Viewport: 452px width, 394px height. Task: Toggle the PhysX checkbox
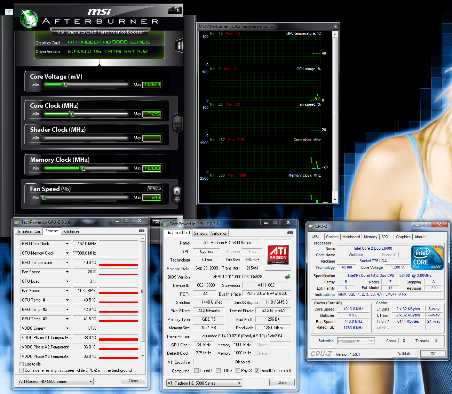pyautogui.click(x=238, y=370)
